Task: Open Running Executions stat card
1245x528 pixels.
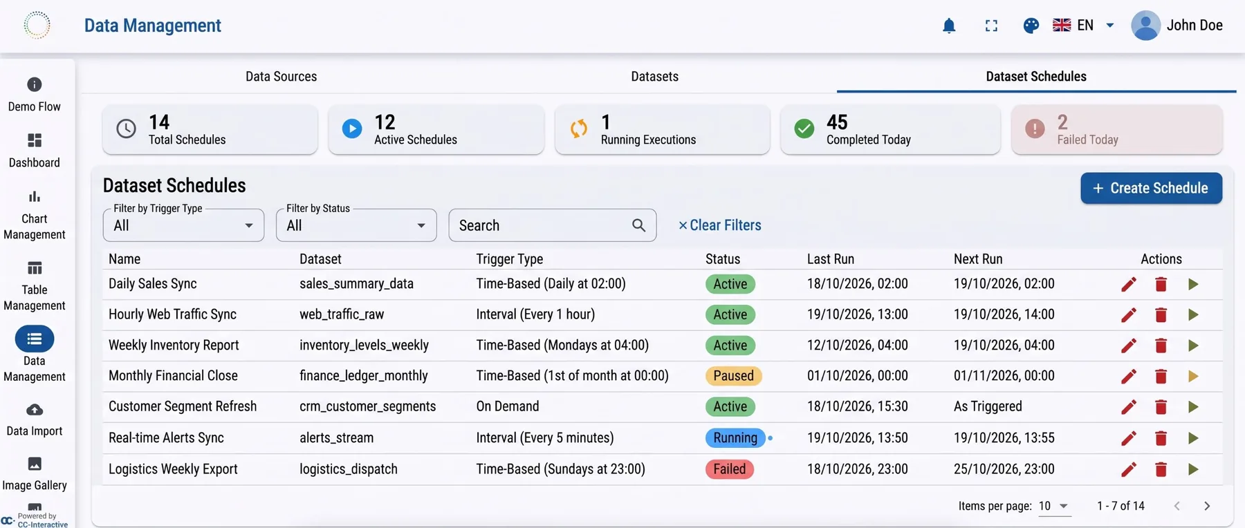Action: pyautogui.click(x=662, y=129)
